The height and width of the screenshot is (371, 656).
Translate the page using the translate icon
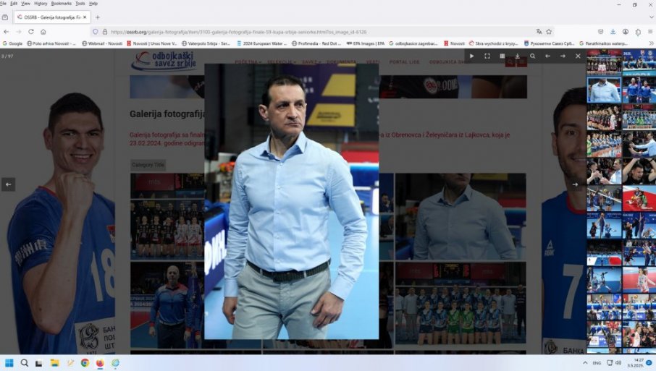[539, 32]
